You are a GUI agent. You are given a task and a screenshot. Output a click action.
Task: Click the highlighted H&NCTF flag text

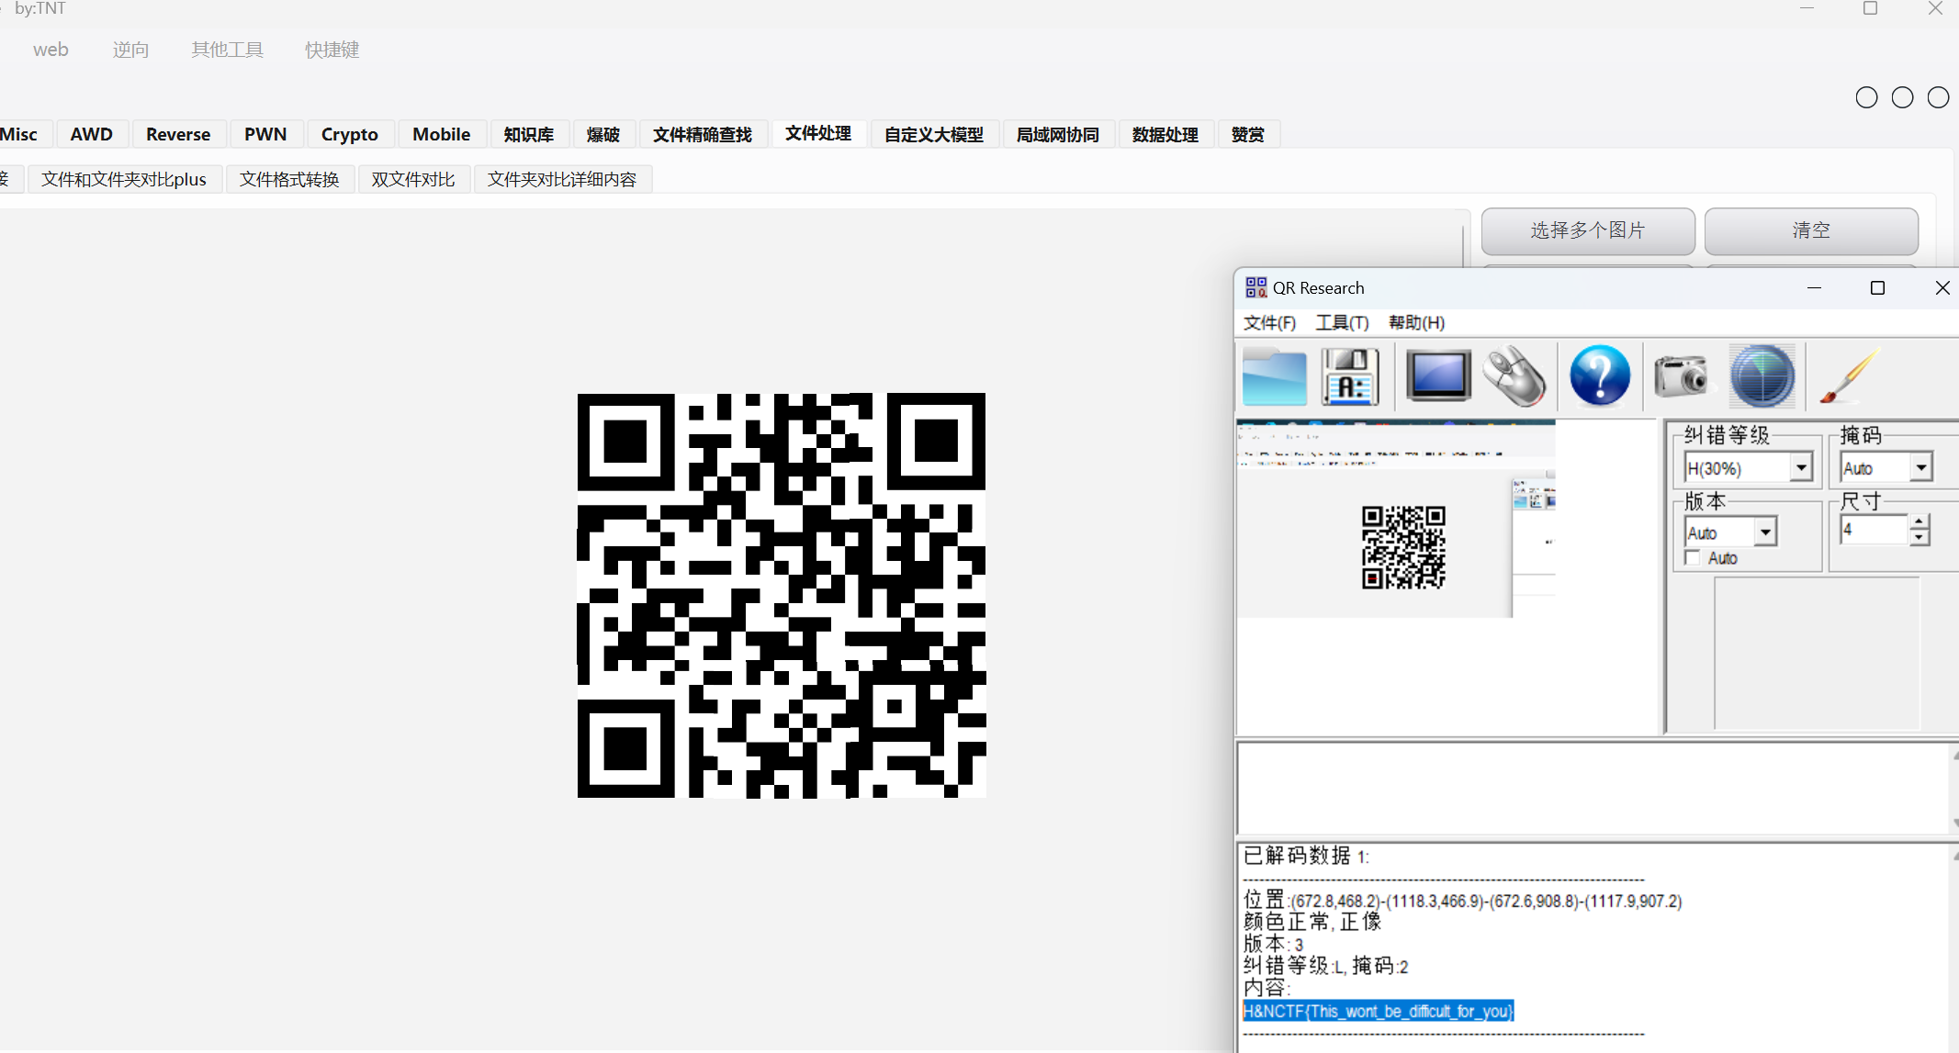pyautogui.click(x=1378, y=1011)
